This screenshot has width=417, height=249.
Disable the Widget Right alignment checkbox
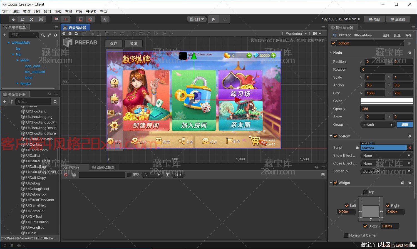point(388,206)
